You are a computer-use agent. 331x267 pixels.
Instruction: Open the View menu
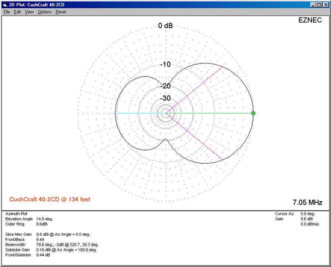pos(29,12)
